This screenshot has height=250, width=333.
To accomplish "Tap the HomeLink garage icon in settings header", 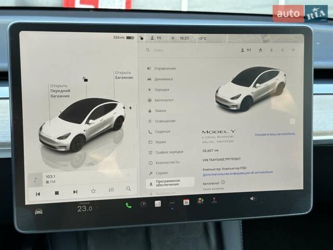I will pyautogui.click(x=260, y=50).
